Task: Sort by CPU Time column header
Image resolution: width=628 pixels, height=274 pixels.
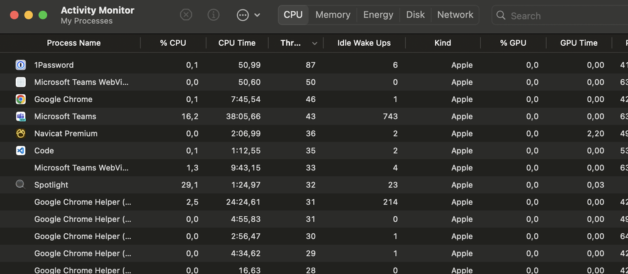Action: (237, 43)
